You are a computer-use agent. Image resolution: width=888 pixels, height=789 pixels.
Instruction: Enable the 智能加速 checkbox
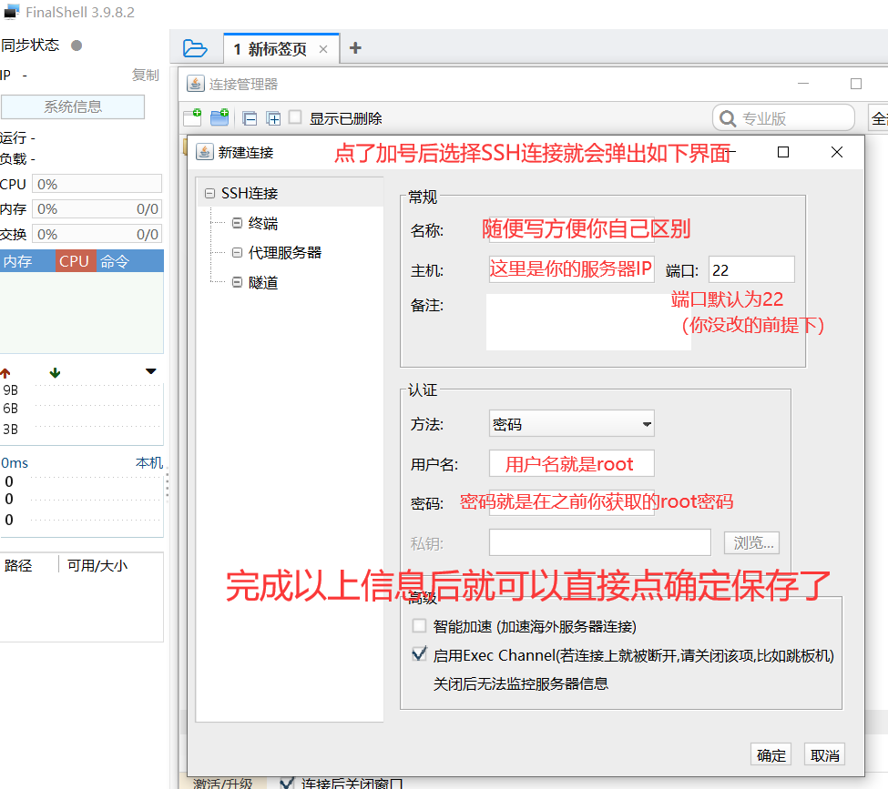419,626
